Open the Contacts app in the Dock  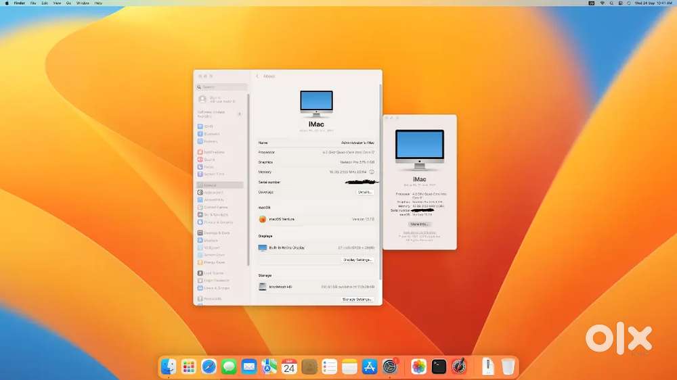pos(309,366)
